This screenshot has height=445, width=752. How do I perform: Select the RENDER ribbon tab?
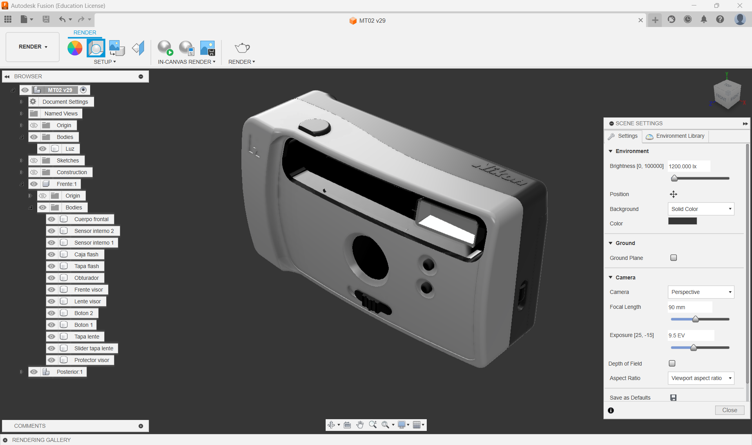point(85,32)
